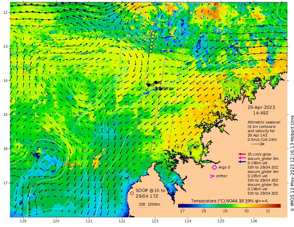Click colour bar tick label 27
294x227 pixels.
[x=182, y=211]
